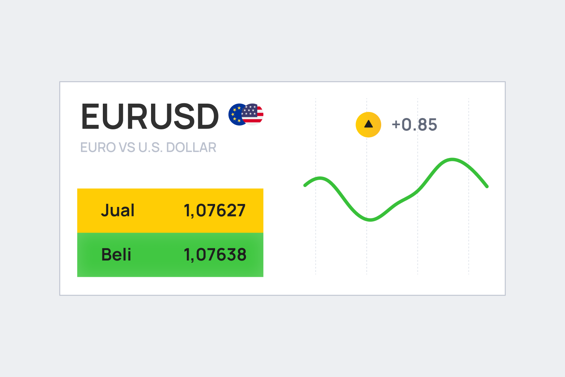The image size is (565, 377).
Task: Click the first small bump of the green line
Action: pyautogui.click(x=320, y=178)
